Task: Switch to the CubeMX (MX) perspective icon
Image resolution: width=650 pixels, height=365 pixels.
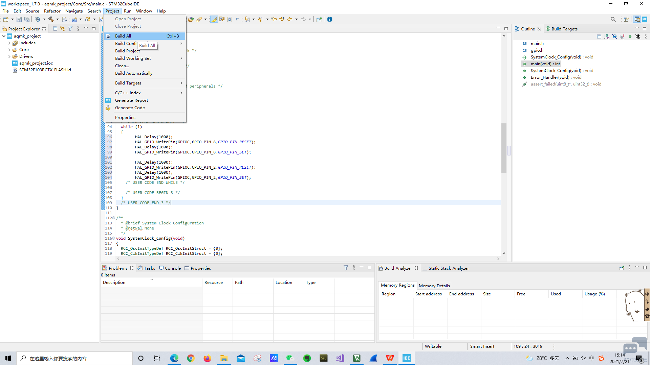Action: (645, 19)
